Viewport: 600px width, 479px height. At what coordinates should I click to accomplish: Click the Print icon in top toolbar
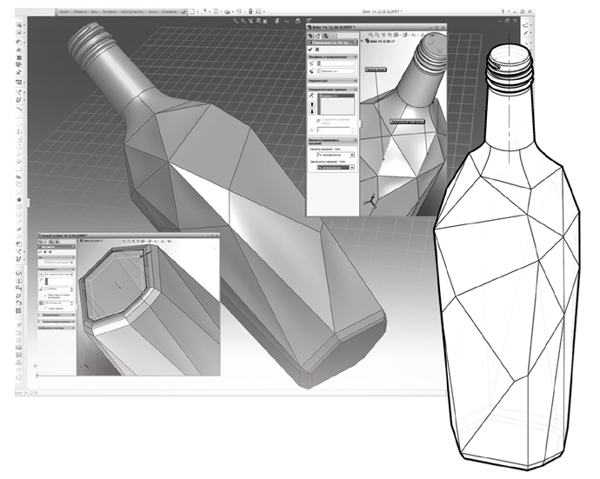227,11
